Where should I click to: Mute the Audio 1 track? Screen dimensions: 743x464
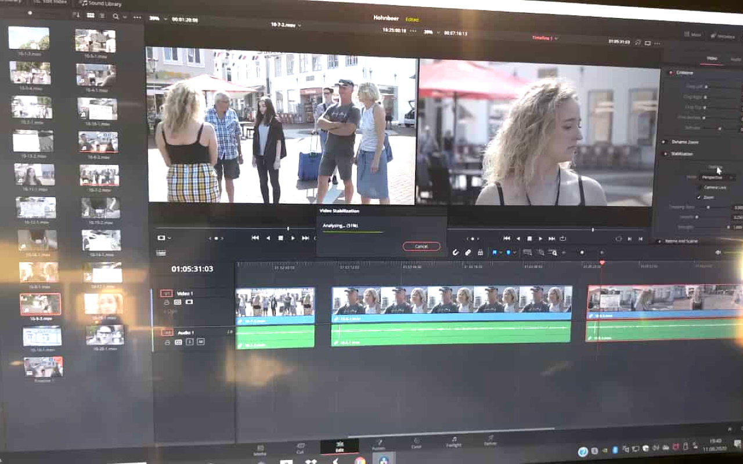tap(200, 342)
